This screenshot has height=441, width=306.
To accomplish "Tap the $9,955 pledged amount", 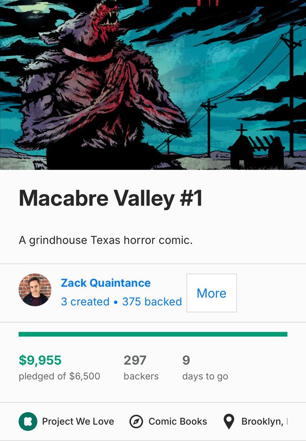I will click(x=40, y=360).
